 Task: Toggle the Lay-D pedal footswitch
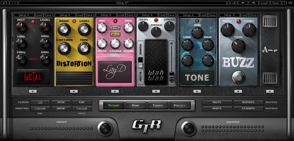(115, 72)
